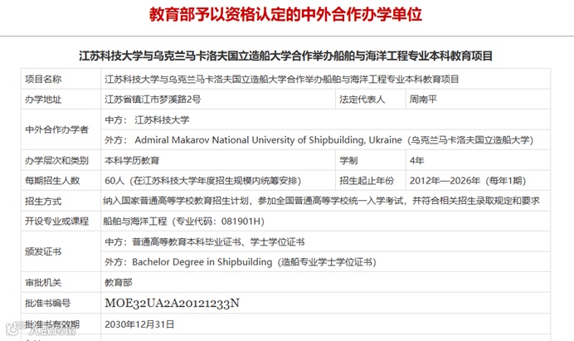574x341 pixels.
Task: Click the approval number MOE32UA2A20121233N
Action: pyautogui.click(x=172, y=303)
